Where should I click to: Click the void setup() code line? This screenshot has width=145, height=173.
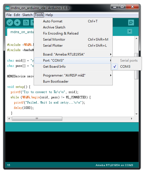pos(19,87)
